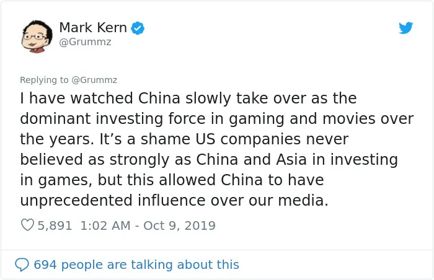Click the "Replying to" label
The image size is (434, 280).
tap(44, 80)
